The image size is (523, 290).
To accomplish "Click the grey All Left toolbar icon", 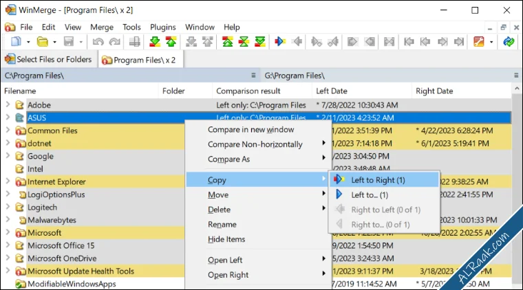I will (370, 42).
